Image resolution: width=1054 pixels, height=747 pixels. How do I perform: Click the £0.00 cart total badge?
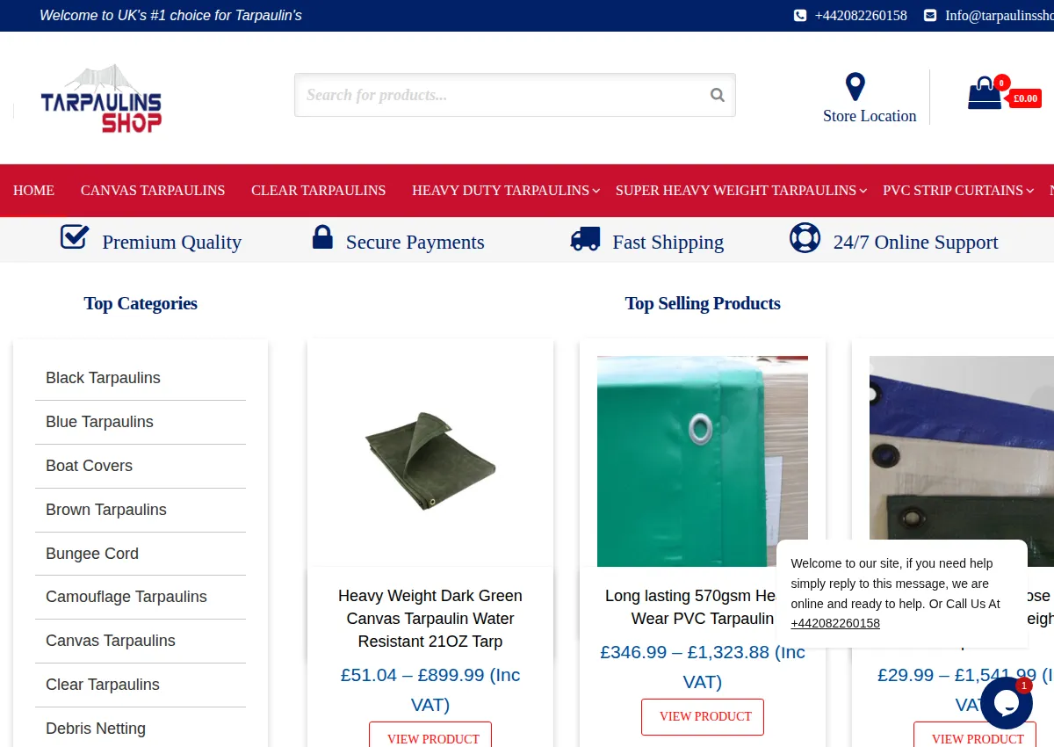click(x=1025, y=98)
